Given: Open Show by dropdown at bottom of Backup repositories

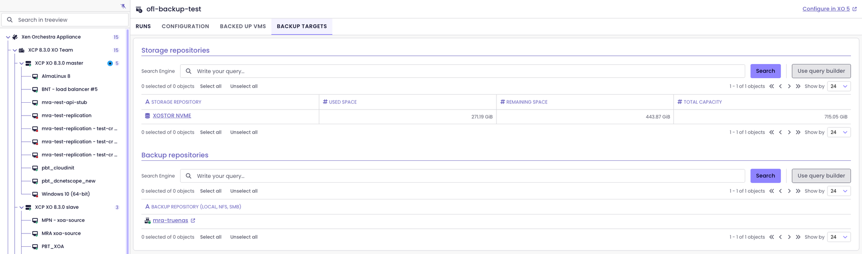Looking at the screenshot, I should click(839, 237).
